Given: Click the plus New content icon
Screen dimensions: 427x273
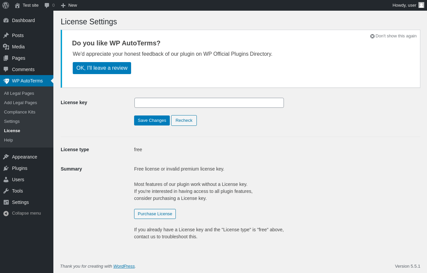Looking at the screenshot, I should [63, 5].
